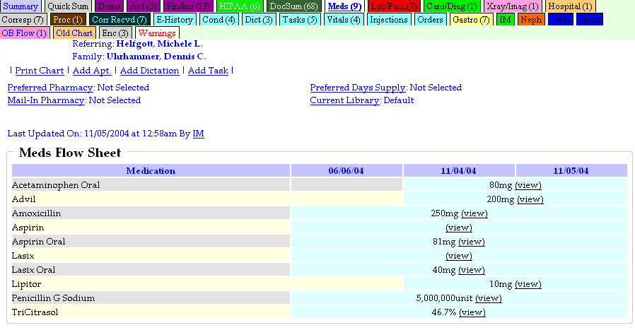
Task: Click the 11/05/04 column header
Action: click(x=571, y=171)
